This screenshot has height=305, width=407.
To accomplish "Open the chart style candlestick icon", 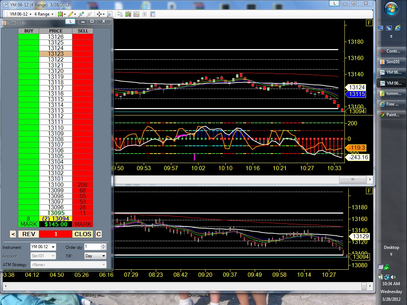I will [x=60, y=14].
